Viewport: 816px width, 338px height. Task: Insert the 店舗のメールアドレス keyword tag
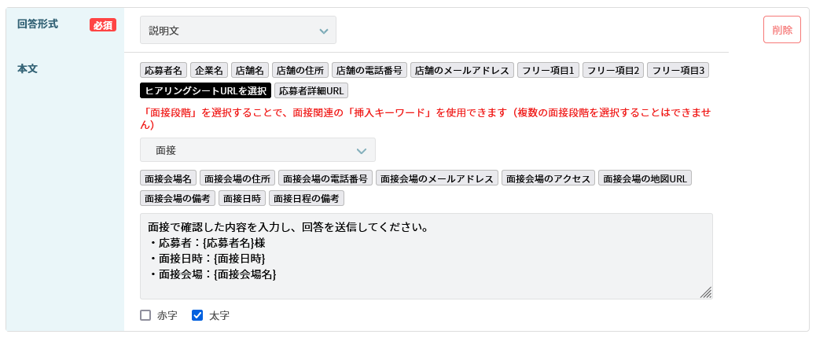[463, 70]
